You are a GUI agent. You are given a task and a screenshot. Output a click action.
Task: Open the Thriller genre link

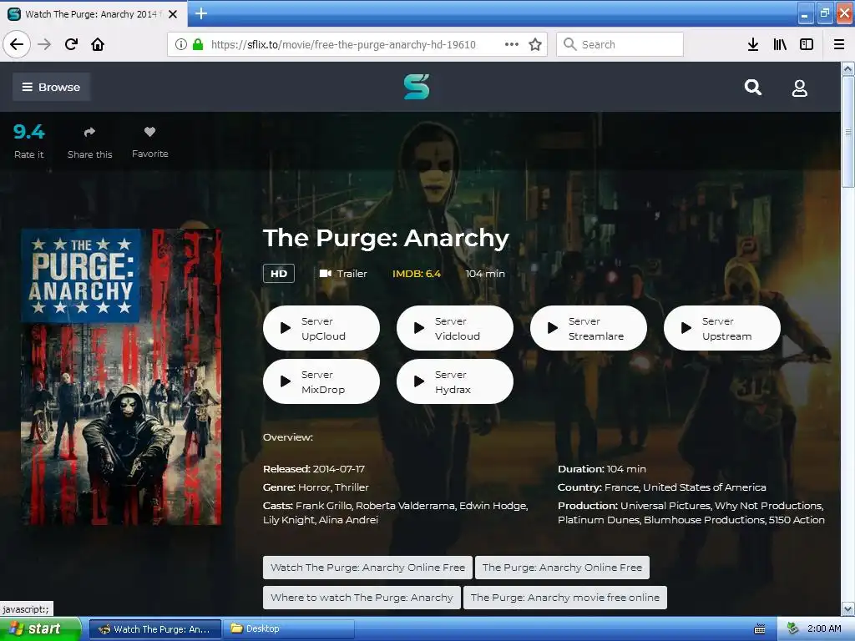pos(352,487)
